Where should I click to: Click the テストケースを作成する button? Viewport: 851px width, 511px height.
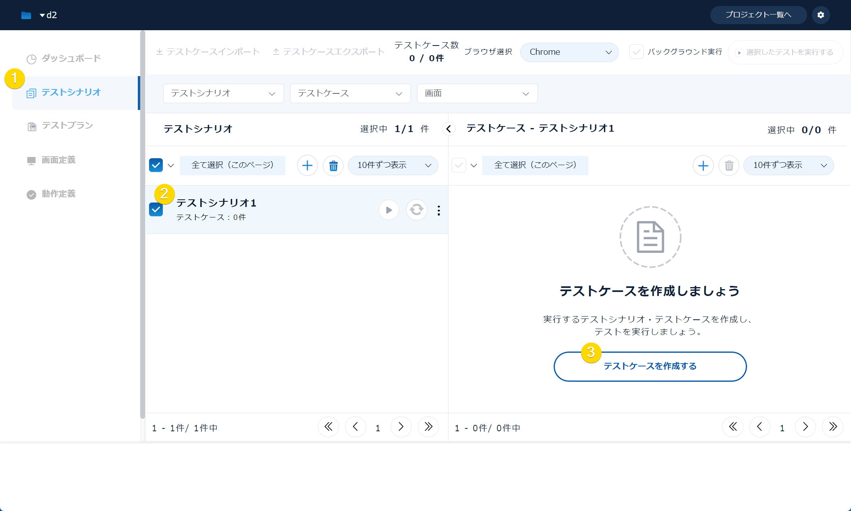(650, 366)
